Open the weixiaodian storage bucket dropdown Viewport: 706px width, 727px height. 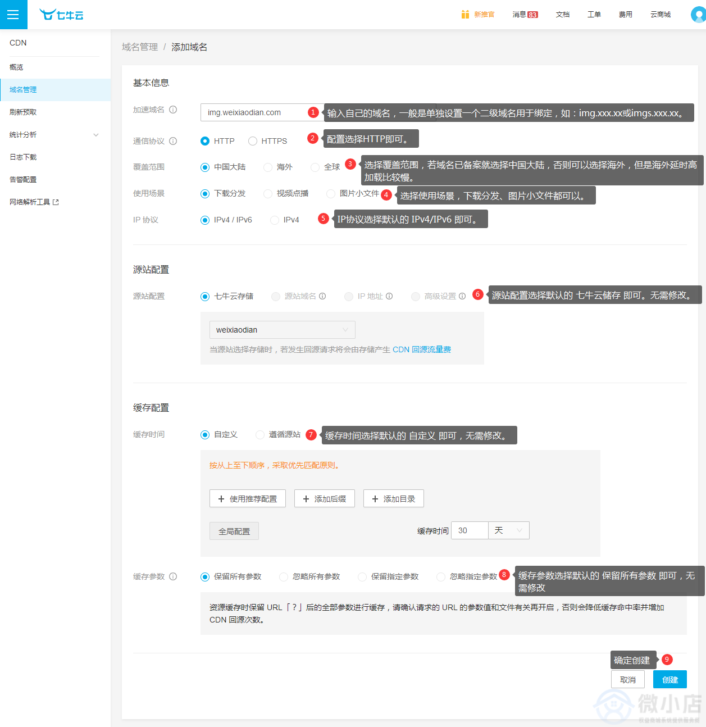tap(282, 330)
